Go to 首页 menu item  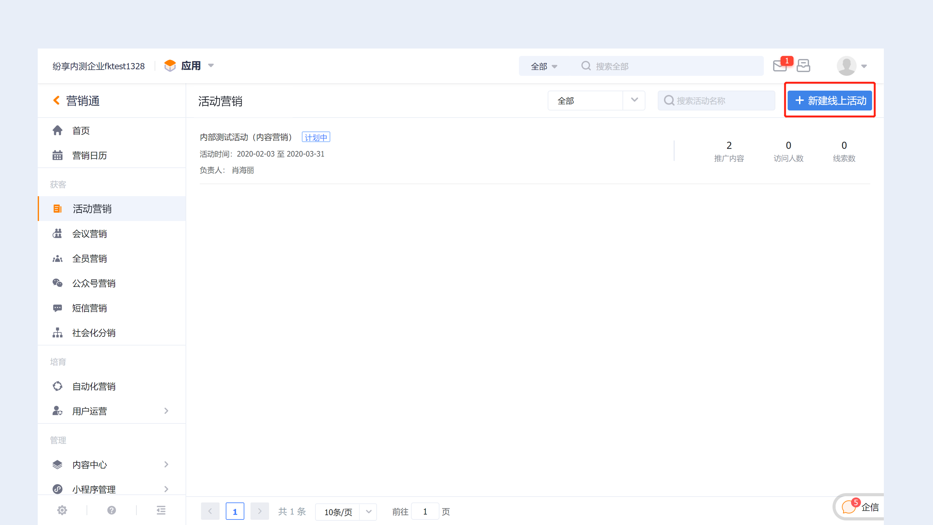pos(111,131)
